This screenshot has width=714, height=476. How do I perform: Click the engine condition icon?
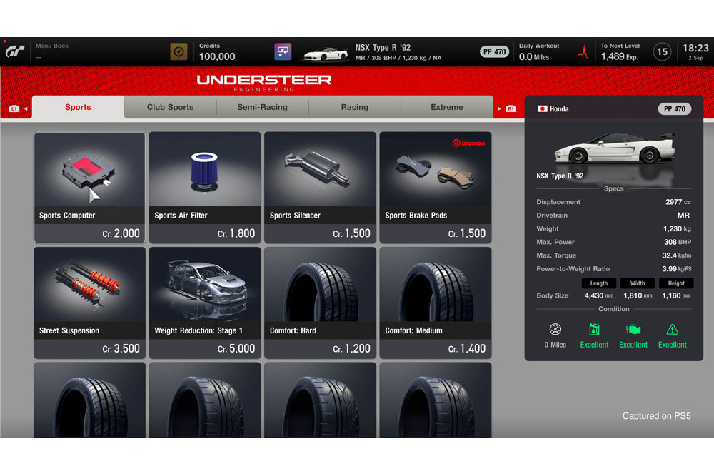pyautogui.click(x=633, y=329)
